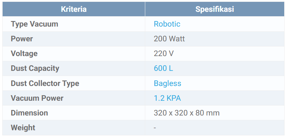The width and height of the screenshot is (292, 138).
Task: Open the Bagless collector type link
Action: [x=167, y=83]
